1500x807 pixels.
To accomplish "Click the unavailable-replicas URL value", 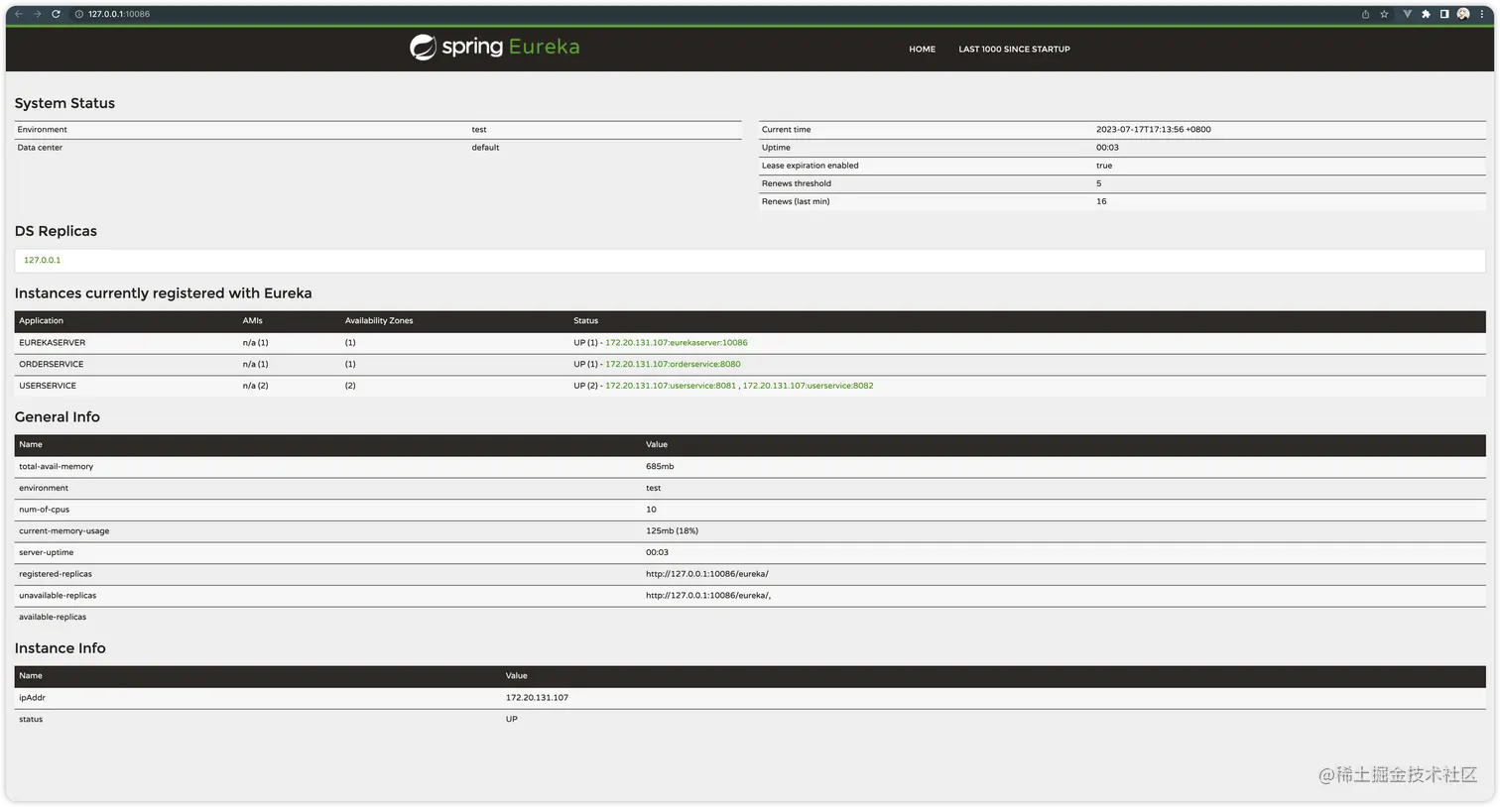I will [708, 595].
